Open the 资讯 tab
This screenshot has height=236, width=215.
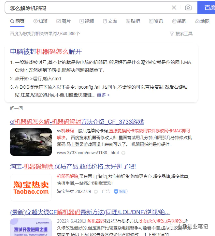156,21
